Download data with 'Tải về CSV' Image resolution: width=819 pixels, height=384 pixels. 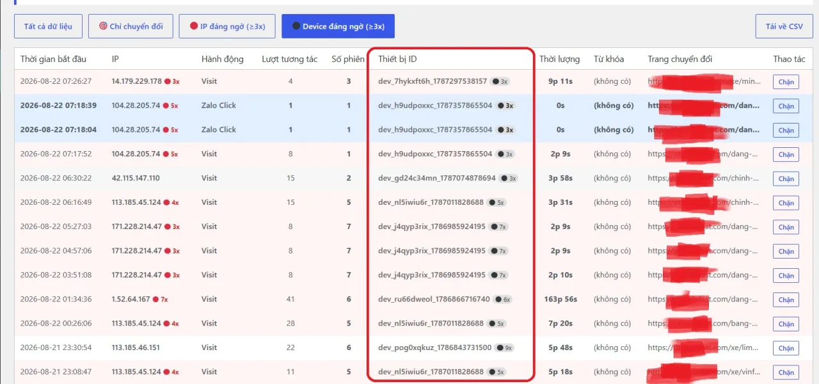(x=784, y=26)
